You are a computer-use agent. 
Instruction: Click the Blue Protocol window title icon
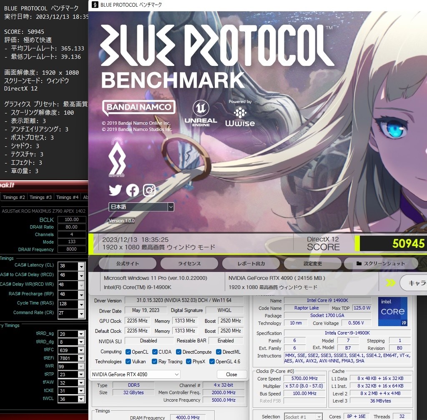tap(95, 5)
